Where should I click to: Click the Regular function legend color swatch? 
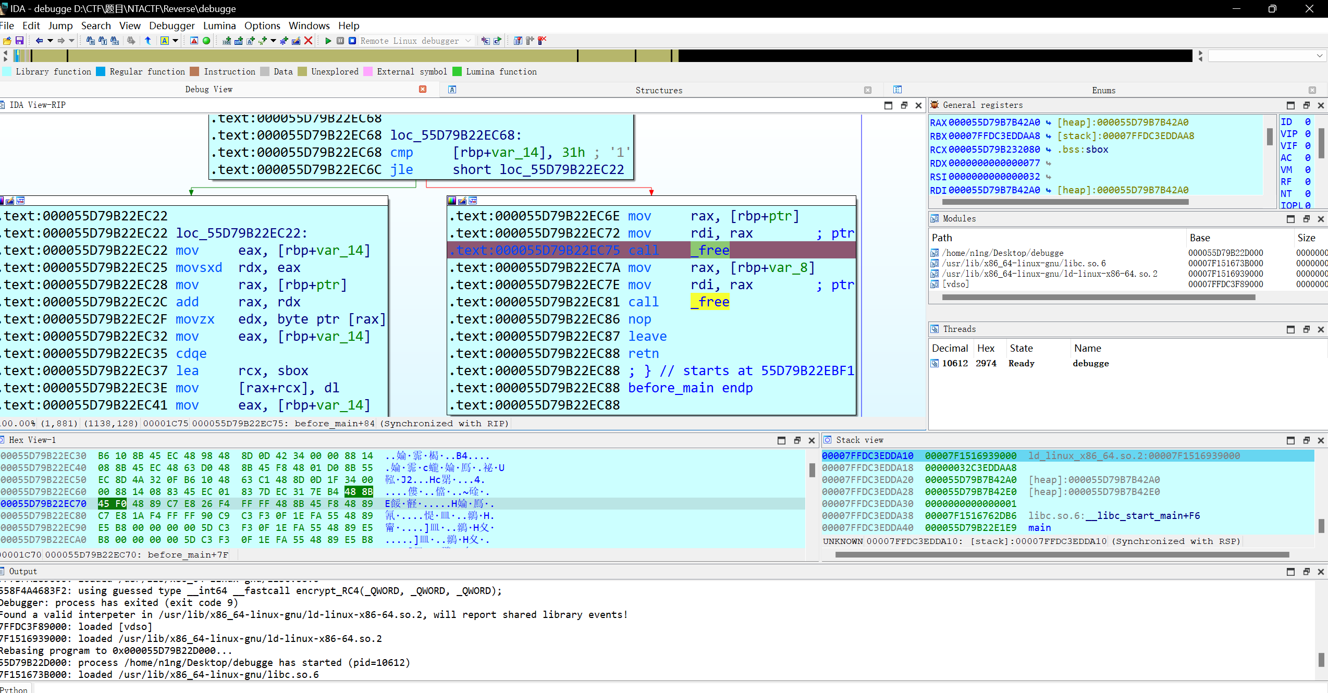tap(101, 71)
